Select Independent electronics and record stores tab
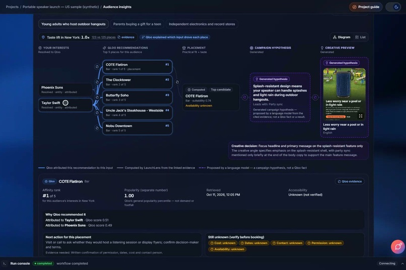 tap(201, 24)
